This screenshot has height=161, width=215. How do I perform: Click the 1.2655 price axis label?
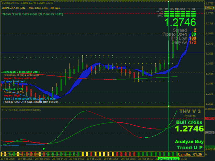coord(209,54)
